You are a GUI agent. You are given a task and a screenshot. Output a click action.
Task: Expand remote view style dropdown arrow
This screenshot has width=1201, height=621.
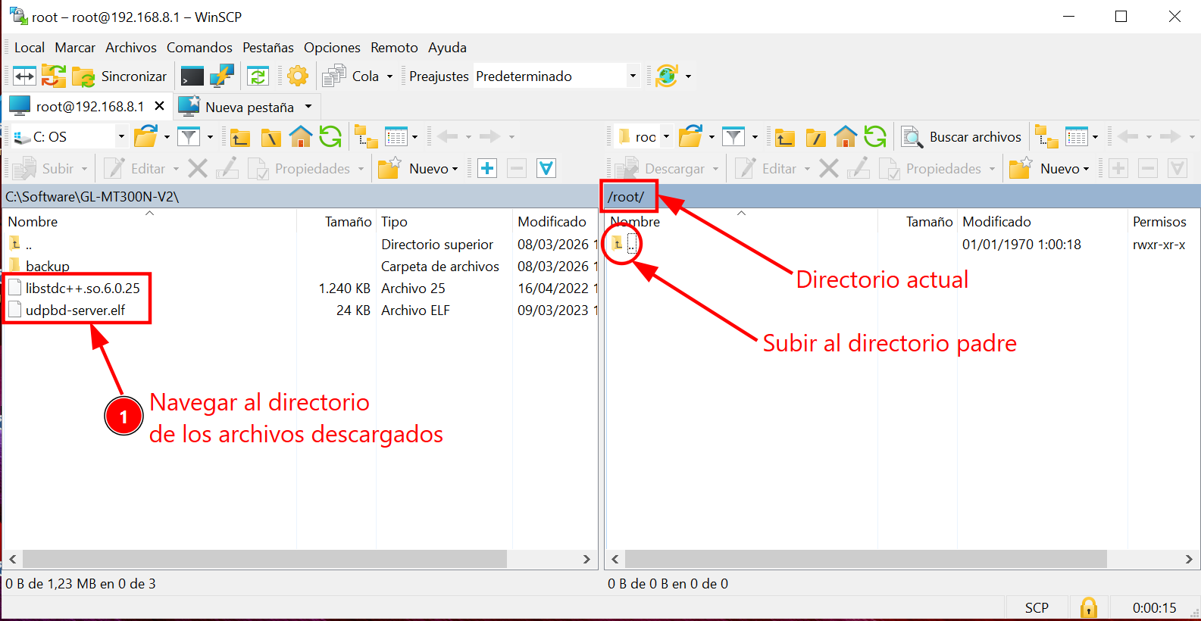[x=1095, y=137]
